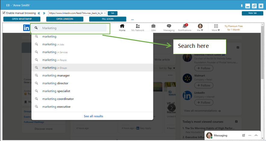The width and height of the screenshot is (266, 141).
Task: Expand the Messaging bar chevron
Action: [x=256, y=135]
